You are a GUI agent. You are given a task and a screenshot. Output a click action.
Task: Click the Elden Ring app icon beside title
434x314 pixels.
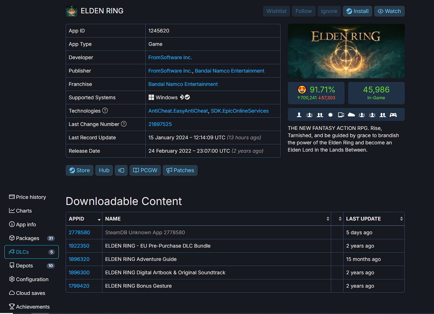point(71,11)
